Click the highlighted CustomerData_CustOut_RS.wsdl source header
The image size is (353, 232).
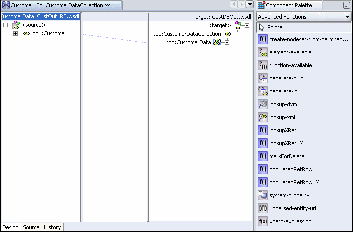pos(41,17)
